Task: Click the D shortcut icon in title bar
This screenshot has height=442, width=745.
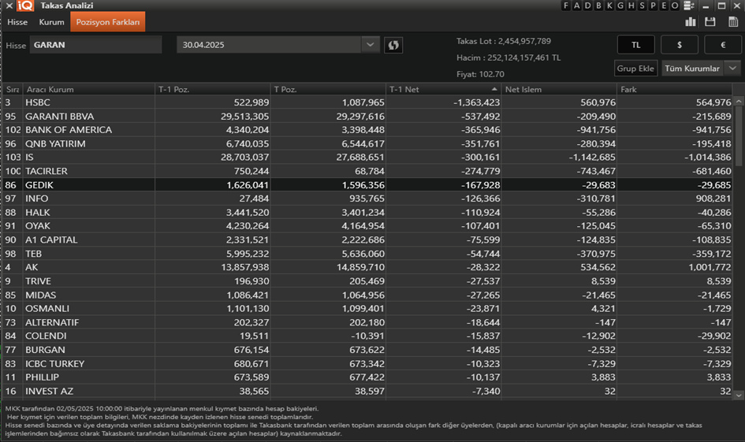Action: click(587, 6)
